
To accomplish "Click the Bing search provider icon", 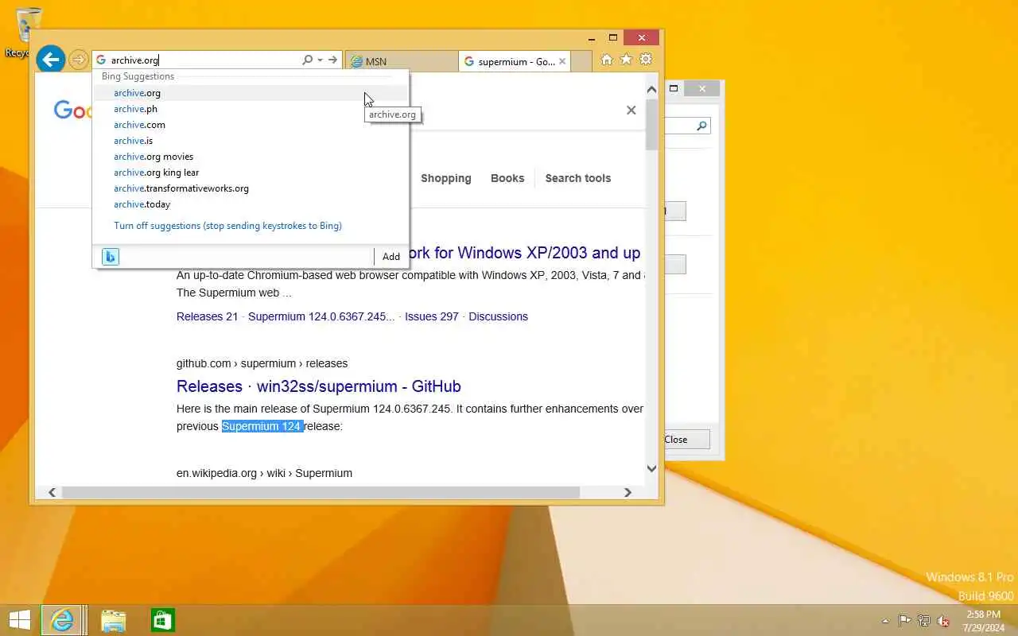I will point(111,256).
